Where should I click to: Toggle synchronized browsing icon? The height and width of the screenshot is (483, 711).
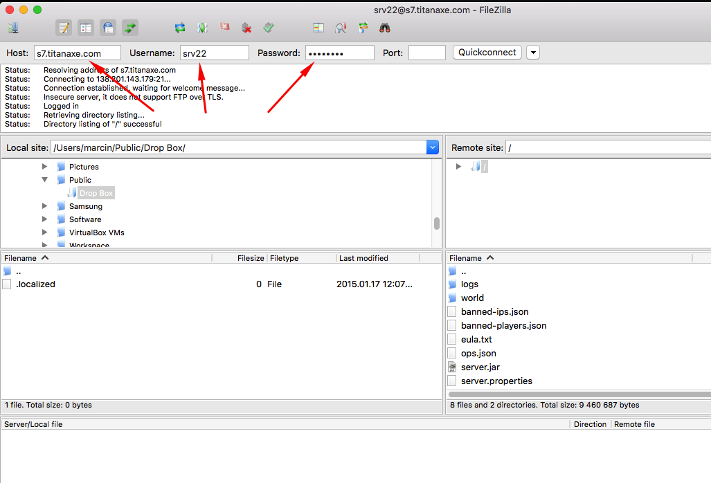coord(363,28)
